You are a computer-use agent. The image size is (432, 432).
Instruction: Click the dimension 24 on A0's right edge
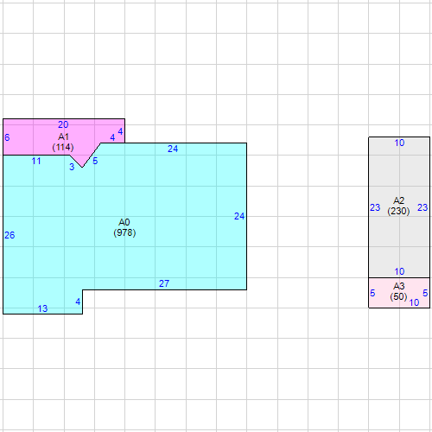[x=239, y=216]
